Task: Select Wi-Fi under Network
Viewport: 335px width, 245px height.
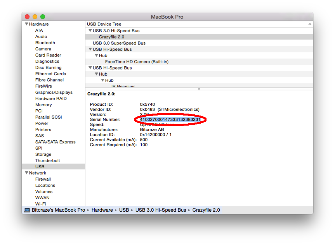Action: (42, 204)
